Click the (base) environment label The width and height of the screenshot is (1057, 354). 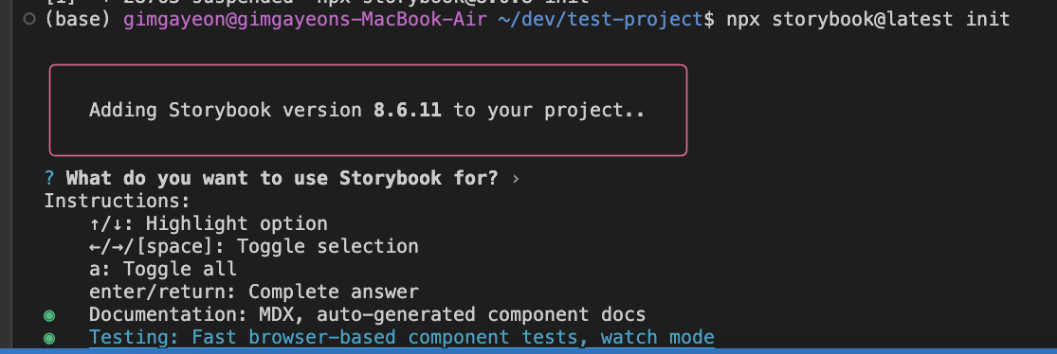78,19
